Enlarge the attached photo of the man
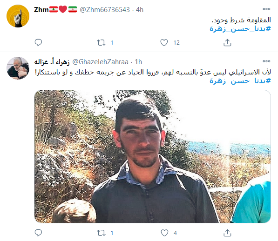Viewport: 278px width, 241px height. [152, 156]
